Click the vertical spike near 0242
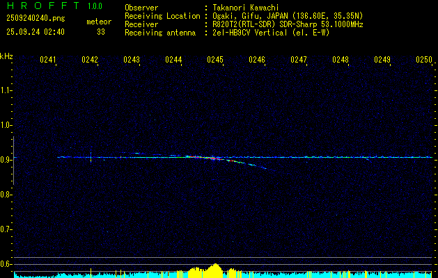This screenshot has width=438, height=278. point(91,156)
